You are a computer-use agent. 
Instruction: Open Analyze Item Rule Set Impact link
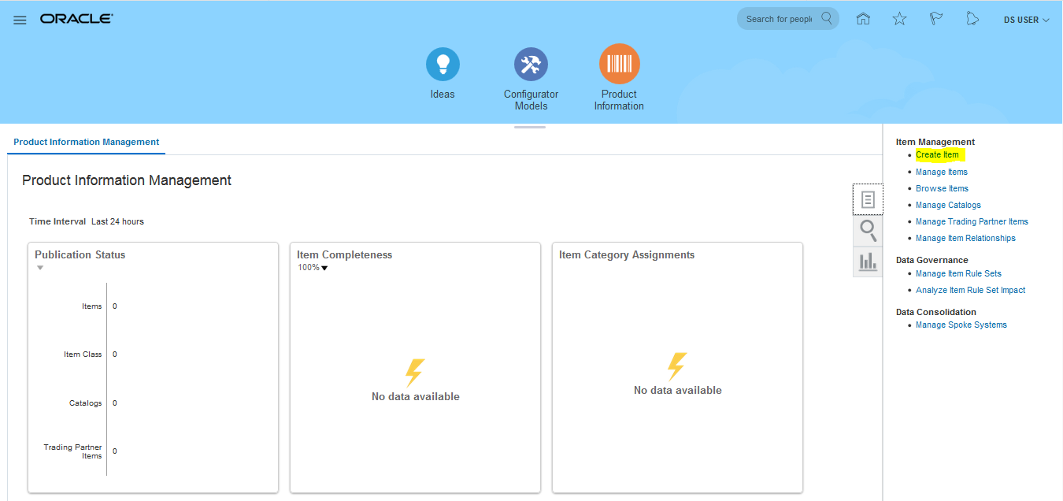click(x=970, y=290)
